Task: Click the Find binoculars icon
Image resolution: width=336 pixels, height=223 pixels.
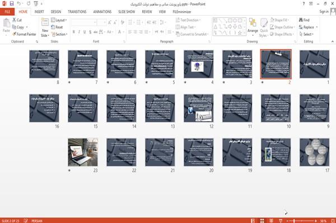Action: 301,20
